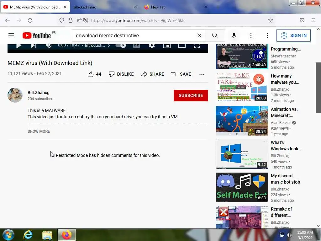Screen dimensions: 321x241
Task: Open the 'My discord music bot' thumbnail
Action: (242, 187)
